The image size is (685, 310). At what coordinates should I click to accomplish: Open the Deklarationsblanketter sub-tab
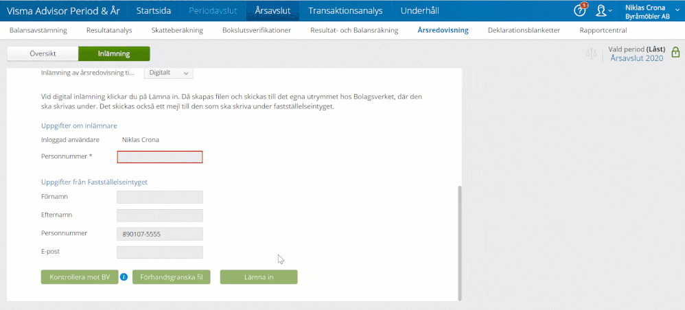[524, 30]
